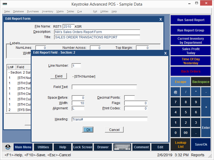Viewport: 214px width, 160px height.
Task: Click the Lock Screen toolbar button
Action: tap(83, 147)
